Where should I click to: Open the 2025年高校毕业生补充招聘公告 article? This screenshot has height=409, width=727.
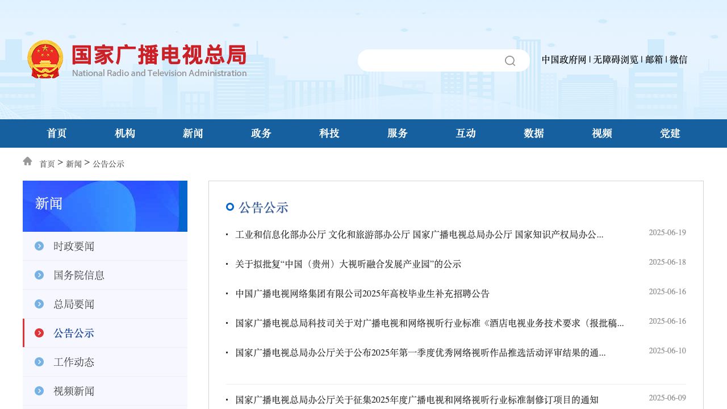coord(362,294)
